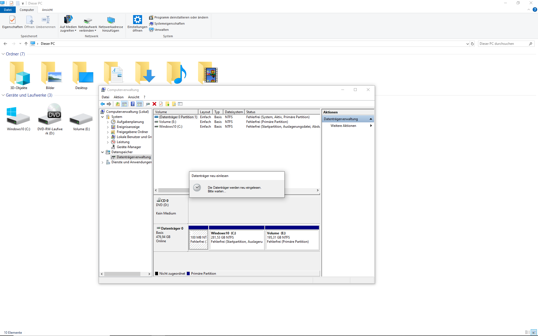Open Einstellungen öffnen gear icon in ribbon

coord(137,20)
